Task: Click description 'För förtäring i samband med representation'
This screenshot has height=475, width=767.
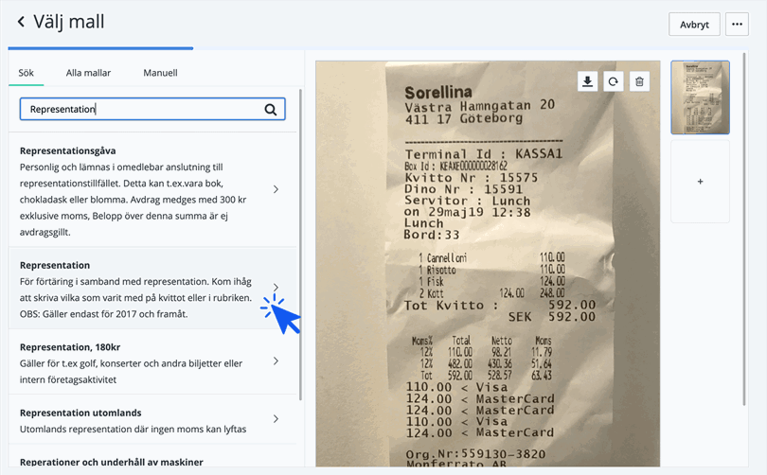Action: (x=135, y=298)
